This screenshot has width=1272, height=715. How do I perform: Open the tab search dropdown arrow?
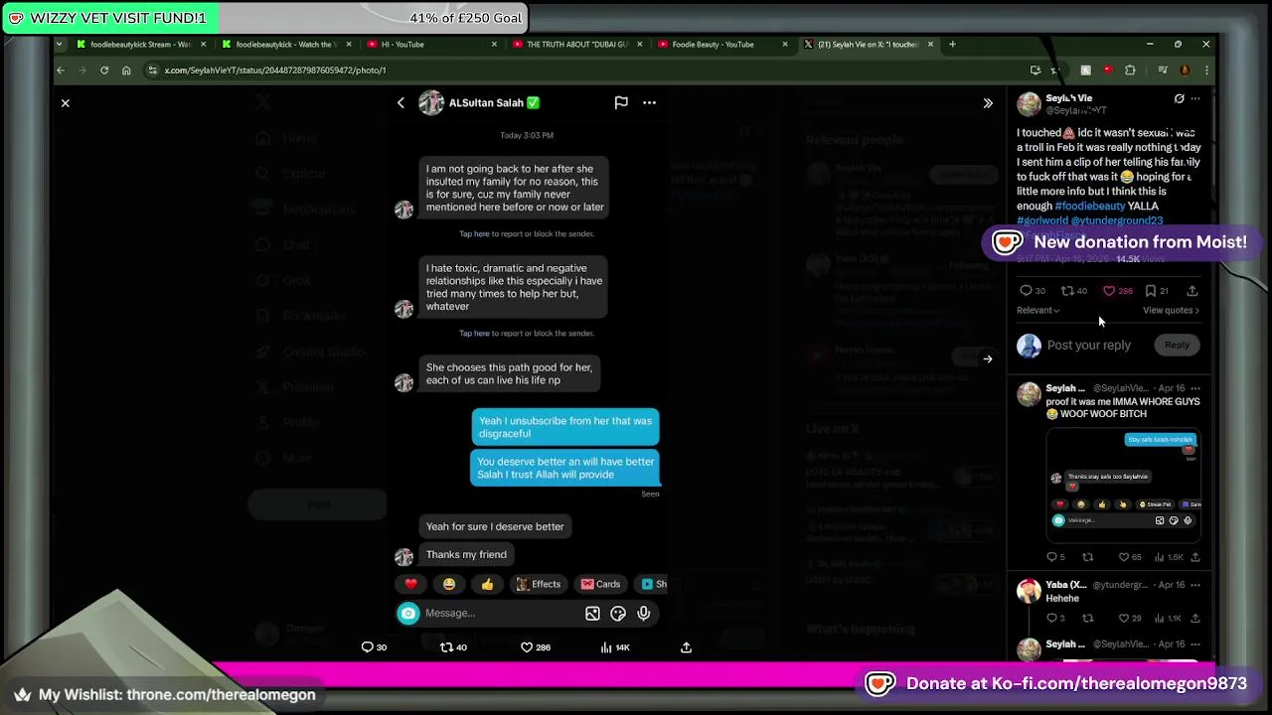click(x=60, y=44)
